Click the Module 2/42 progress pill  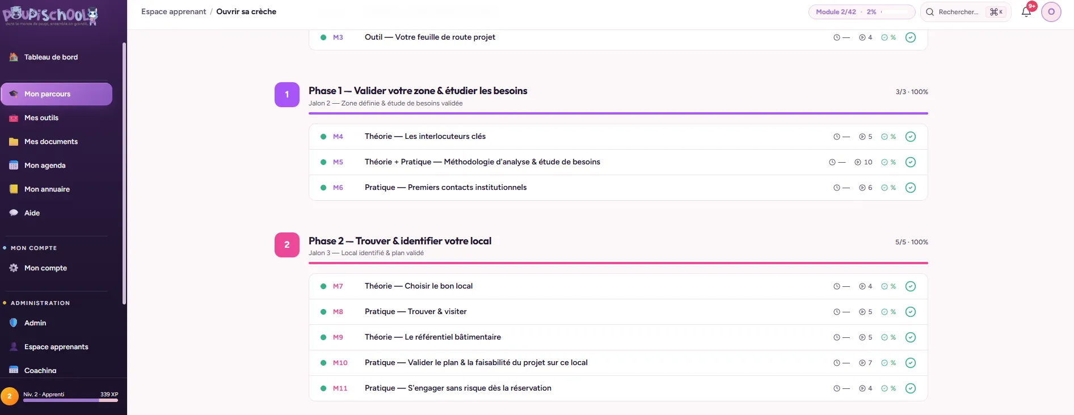click(862, 12)
